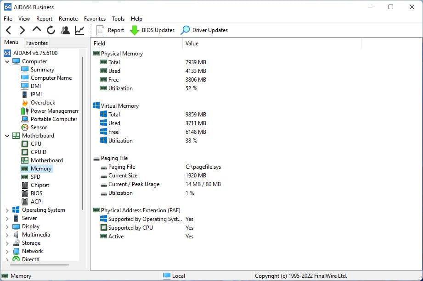Open the Overclock flame icon item
423x281 pixels.
pyautogui.click(x=25, y=103)
